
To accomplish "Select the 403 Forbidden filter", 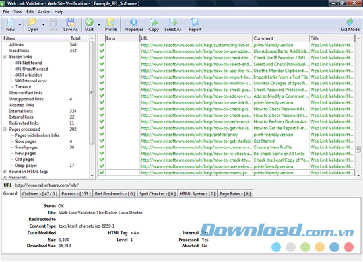I will (x=28, y=75).
